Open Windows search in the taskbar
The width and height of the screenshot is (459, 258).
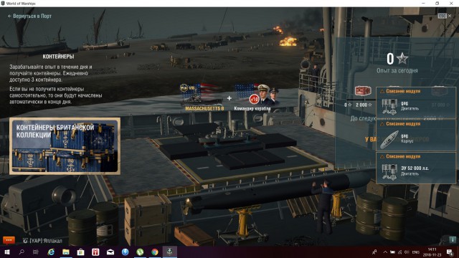click(x=22, y=252)
